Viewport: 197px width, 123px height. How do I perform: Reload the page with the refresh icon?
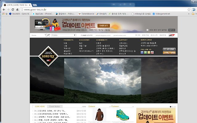(x=13, y=10)
